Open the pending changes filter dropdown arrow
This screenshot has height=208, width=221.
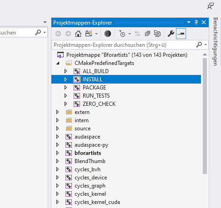click(x=130, y=34)
